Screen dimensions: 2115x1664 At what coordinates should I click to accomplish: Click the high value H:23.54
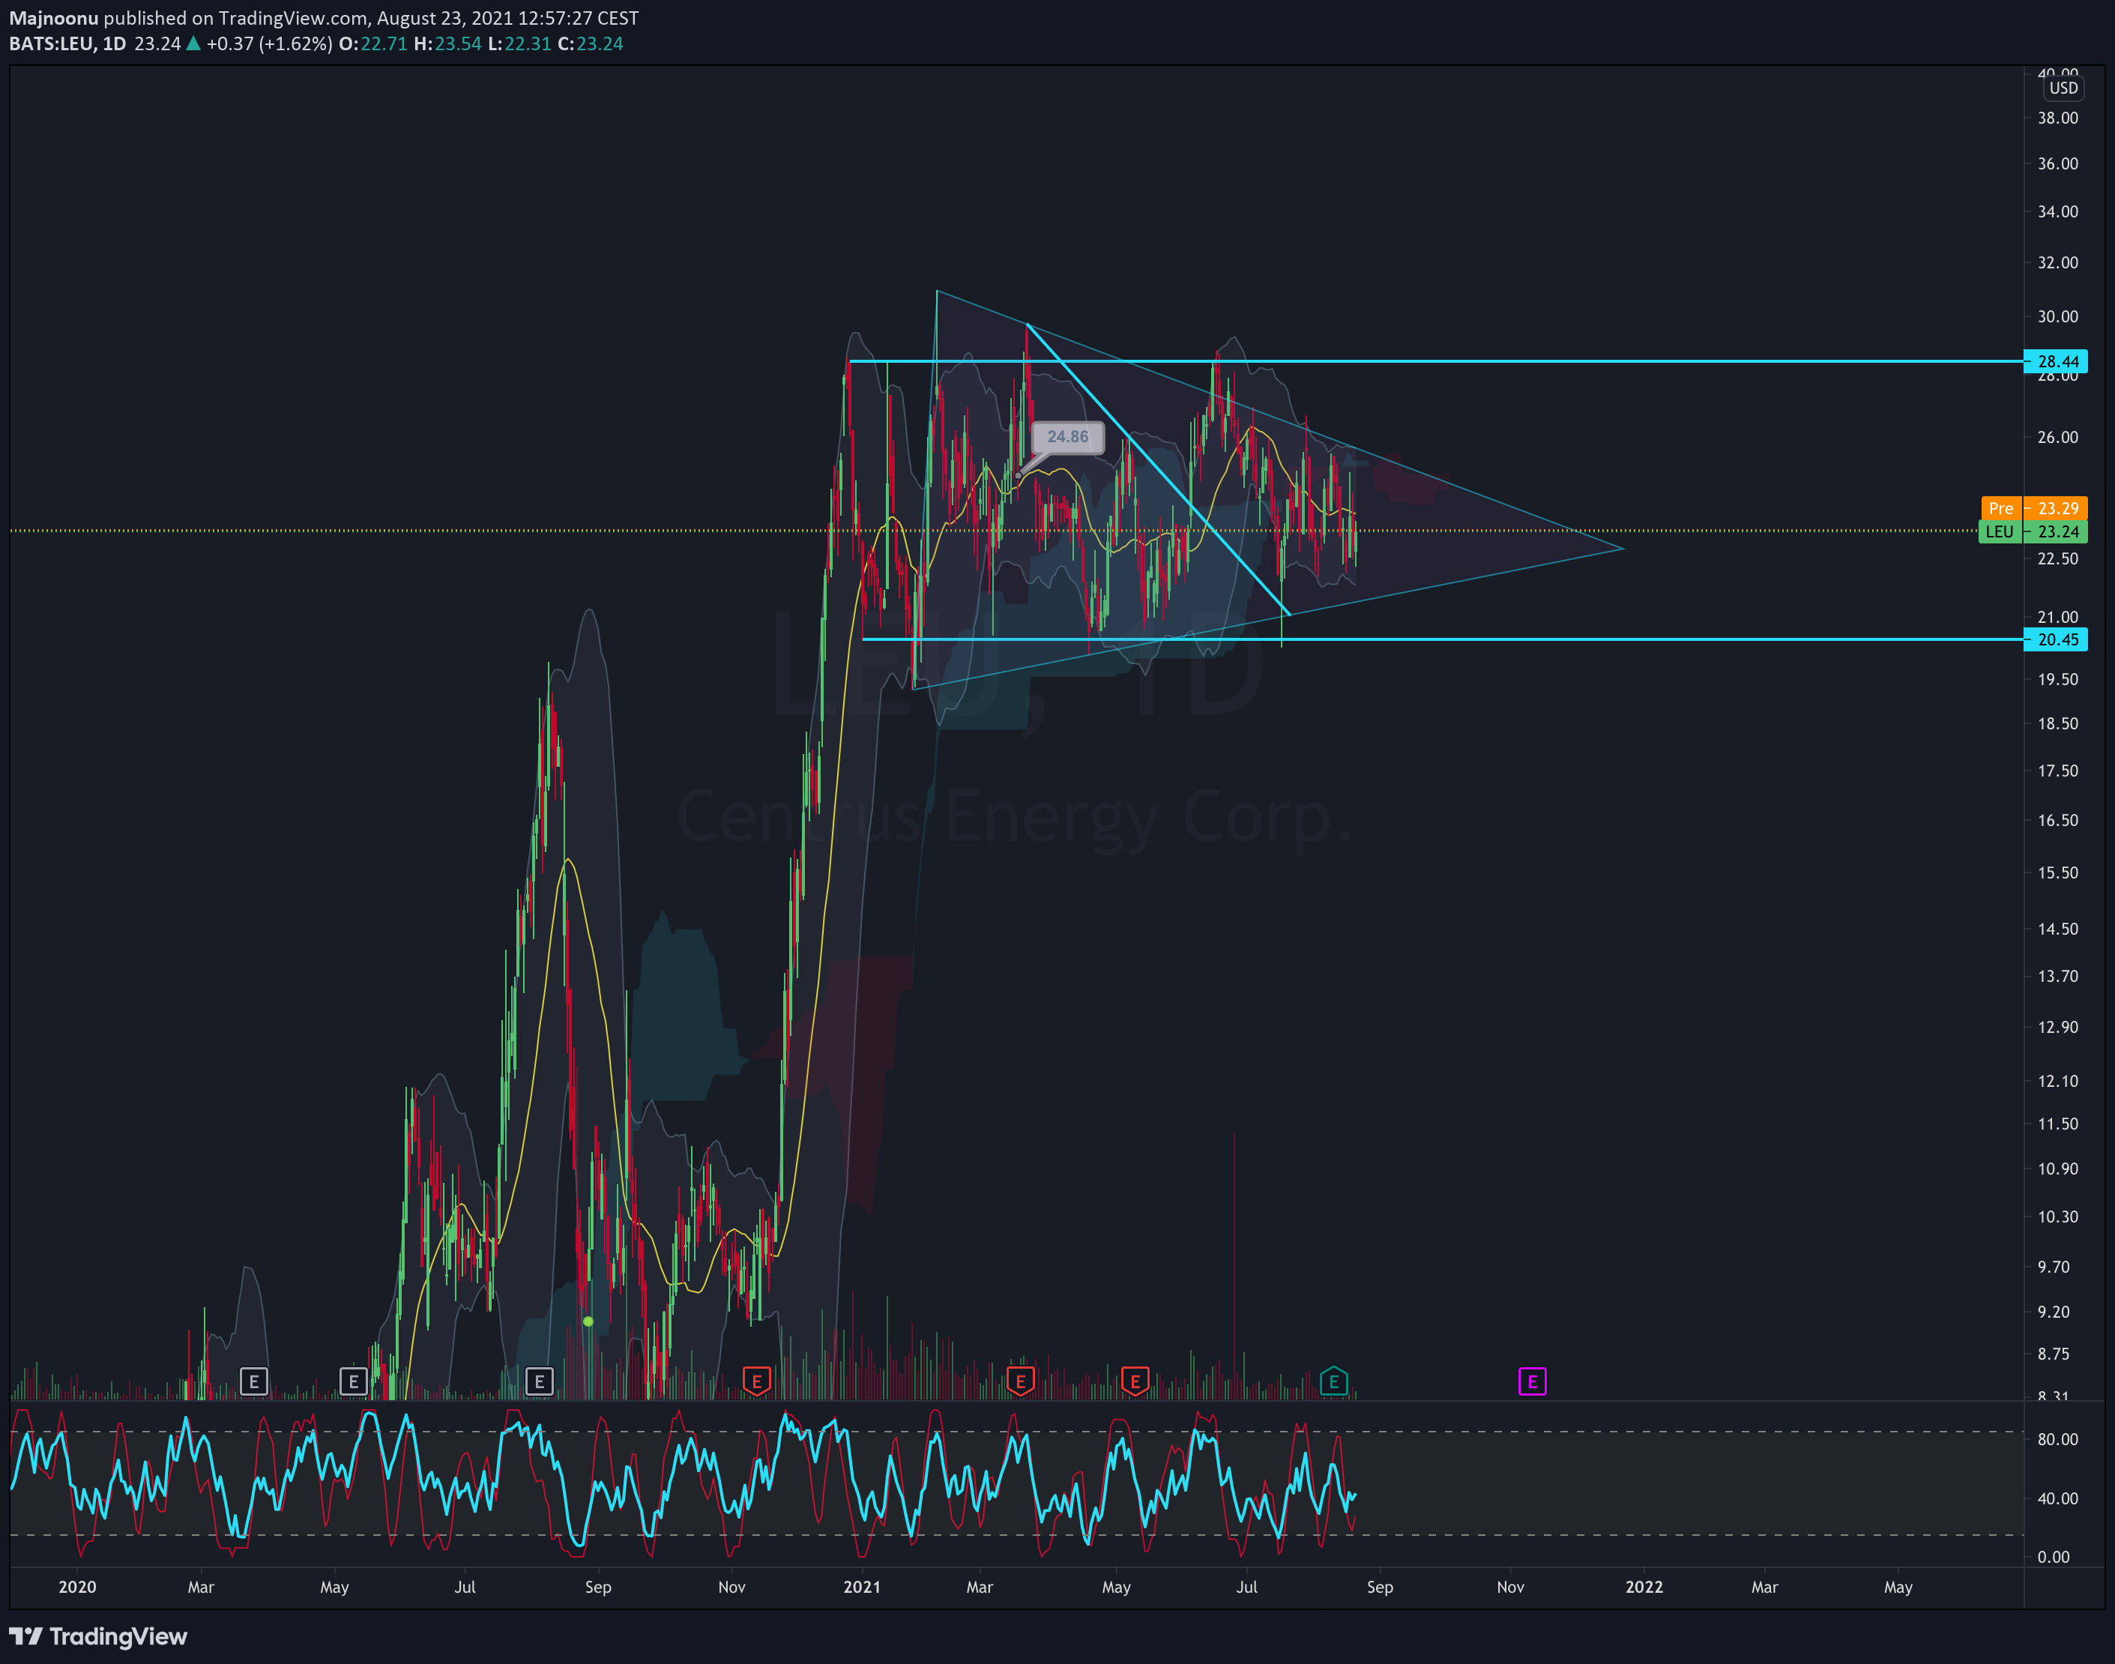[x=447, y=43]
